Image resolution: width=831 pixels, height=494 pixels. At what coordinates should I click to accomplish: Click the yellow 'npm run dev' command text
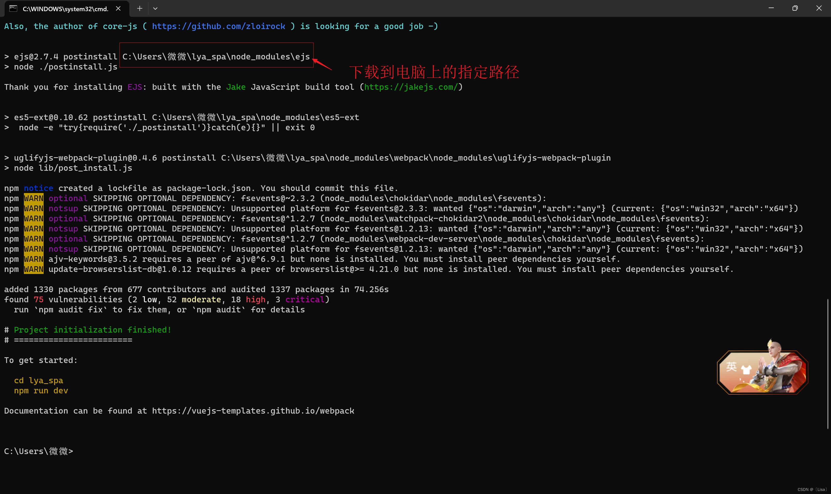tap(41, 391)
